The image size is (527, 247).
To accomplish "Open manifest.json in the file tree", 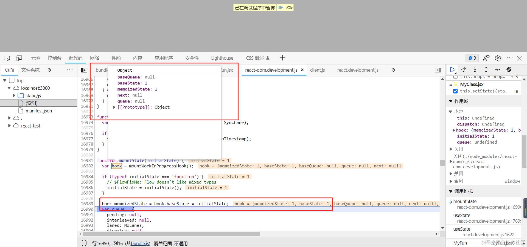I will (x=39, y=111).
